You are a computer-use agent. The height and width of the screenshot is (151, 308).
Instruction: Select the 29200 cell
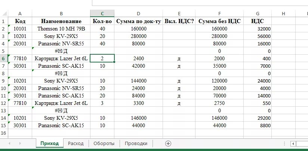coord(258,118)
